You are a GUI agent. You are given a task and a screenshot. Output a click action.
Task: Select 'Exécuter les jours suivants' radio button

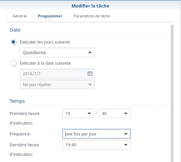(x=13, y=42)
